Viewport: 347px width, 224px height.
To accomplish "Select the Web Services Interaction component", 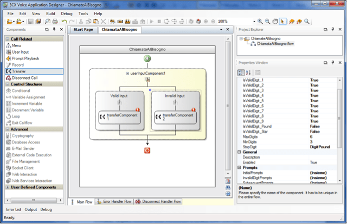I will [x=29, y=181].
